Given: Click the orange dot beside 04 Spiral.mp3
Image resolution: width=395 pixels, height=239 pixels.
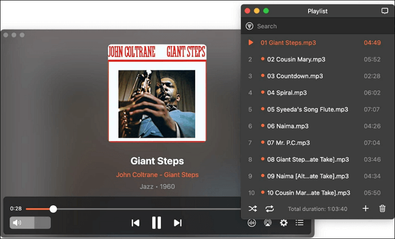Looking at the screenshot, I should point(262,92).
